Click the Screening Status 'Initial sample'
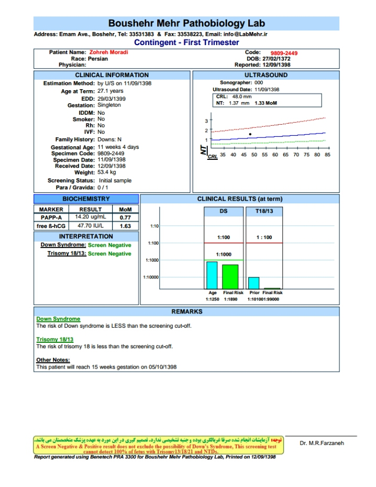The image size is (376, 487). (x=115, y=180)
